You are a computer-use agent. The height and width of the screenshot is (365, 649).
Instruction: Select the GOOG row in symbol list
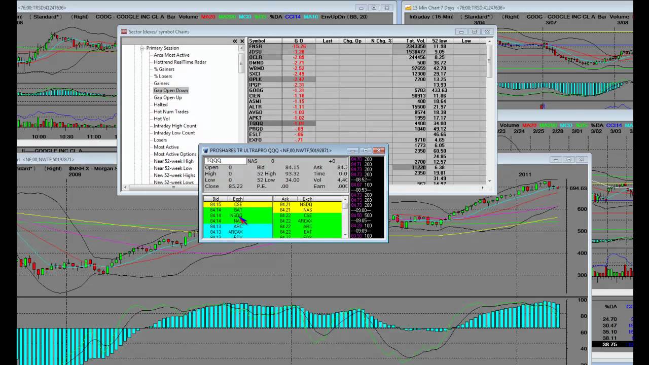pos(256,90)
